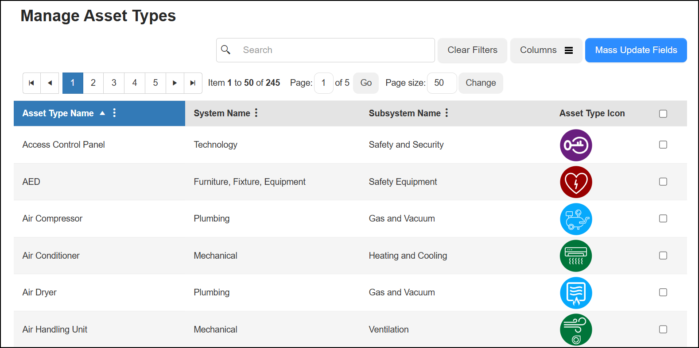The width and height of the screenshot is (699, 348).
Task: Select page 4 in pagination
Action: 135,83
